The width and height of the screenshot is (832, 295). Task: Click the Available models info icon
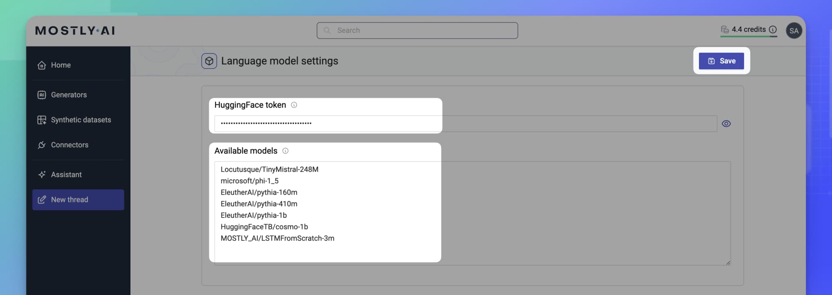click(285, 151)
